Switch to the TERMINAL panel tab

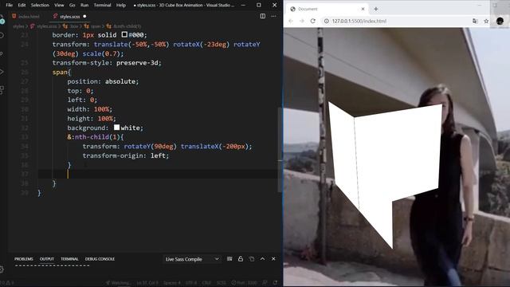(69, 259)
